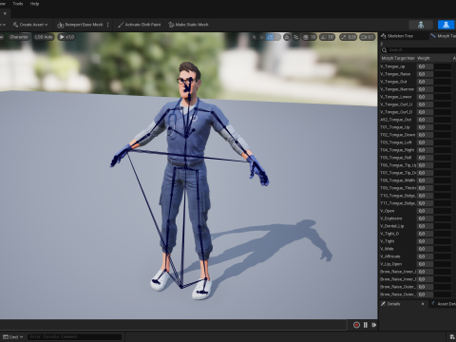Select the T02_Tongue_Down morph target
Screen dimensions: 456x342
pyautogui.click(x=398, y=135)
